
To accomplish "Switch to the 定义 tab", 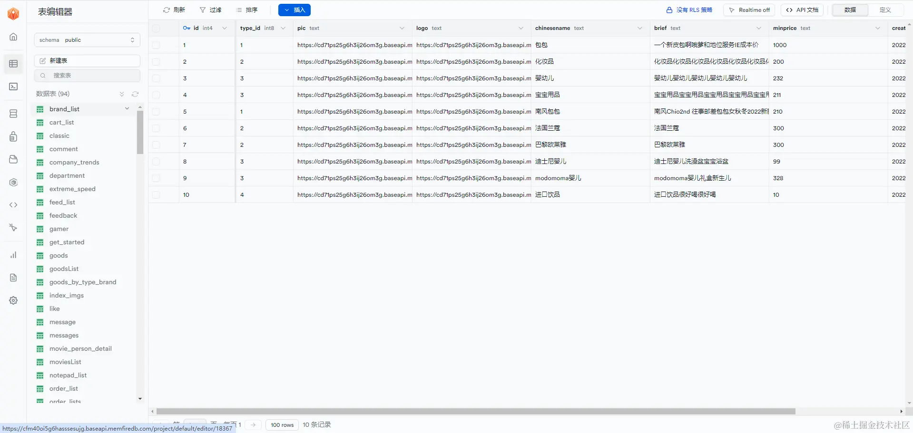I will pyautogui.click(x=885, y=10).
